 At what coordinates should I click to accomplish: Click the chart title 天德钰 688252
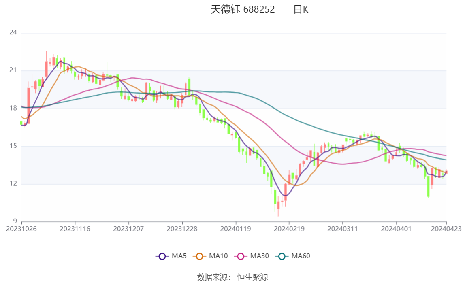(243, 9)
